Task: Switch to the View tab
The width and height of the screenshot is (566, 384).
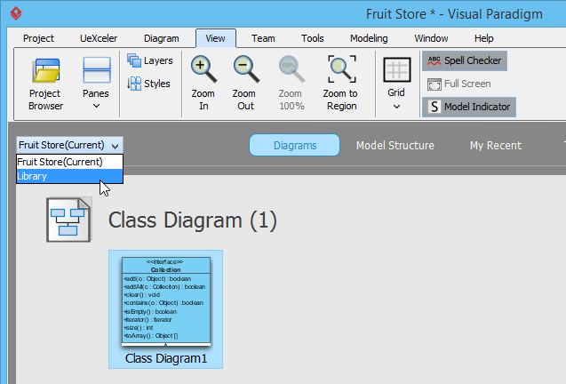Action: [216, 38]
